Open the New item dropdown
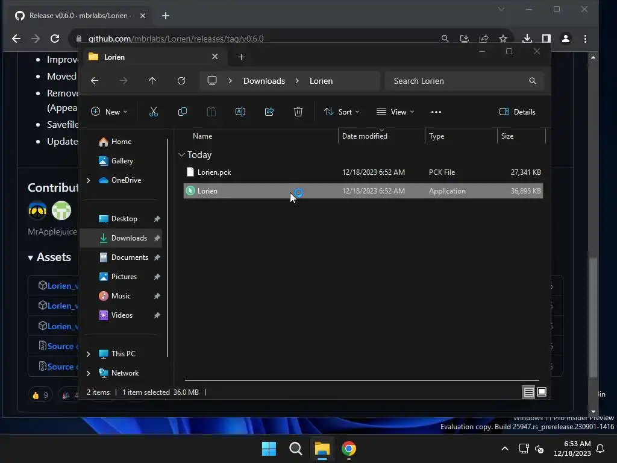Image resolution: width=617 pixels, height=463 pixels. tap(109, 112)
